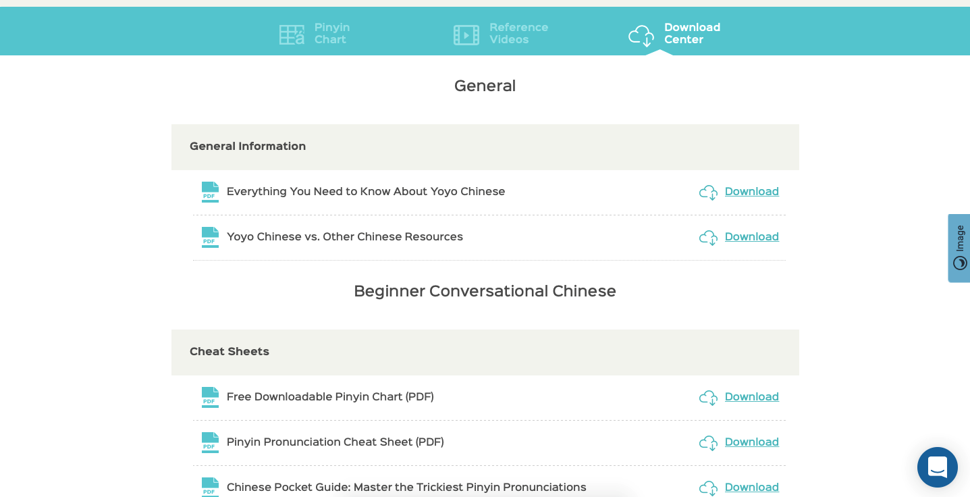Click cloud download icon for Free Pinyin Chart
The width and height of the screenshot is (970, 497).
(x=708, y=398)
